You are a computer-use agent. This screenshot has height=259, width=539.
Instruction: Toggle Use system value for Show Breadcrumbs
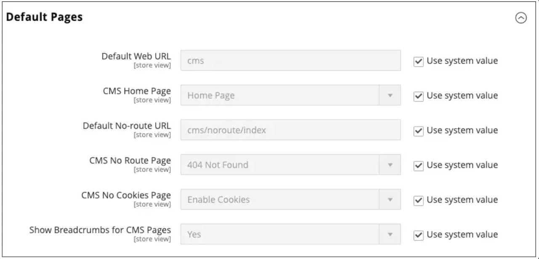(x=418, y=235)
